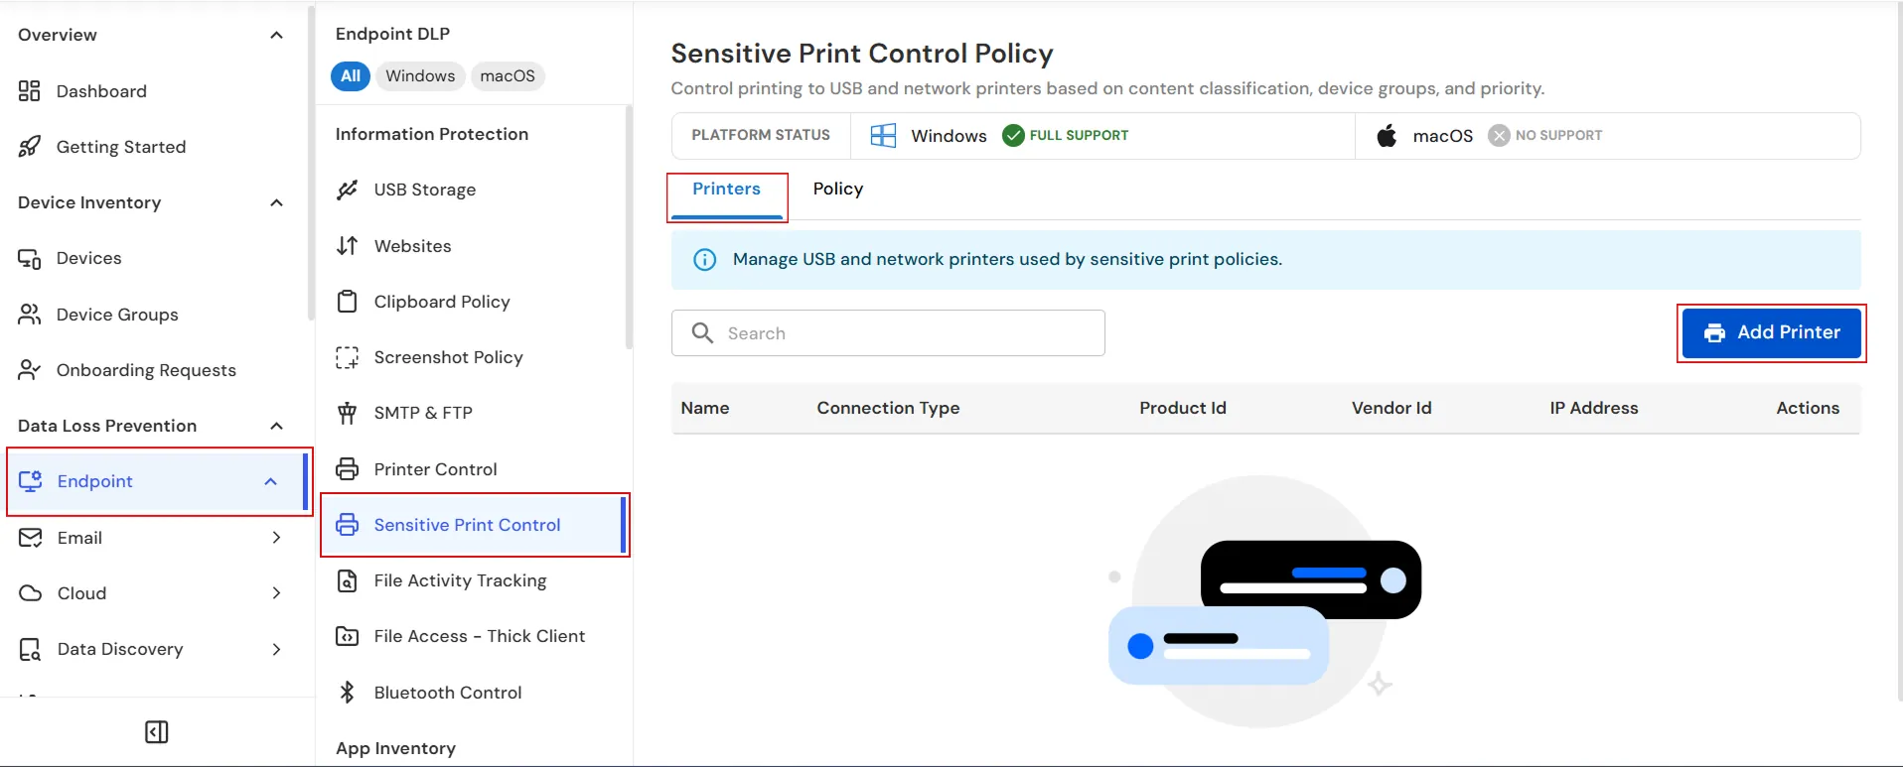This screenshot has width=1903, height=767.
Task: Click the Connection Type column header
Action: (888, 409)
